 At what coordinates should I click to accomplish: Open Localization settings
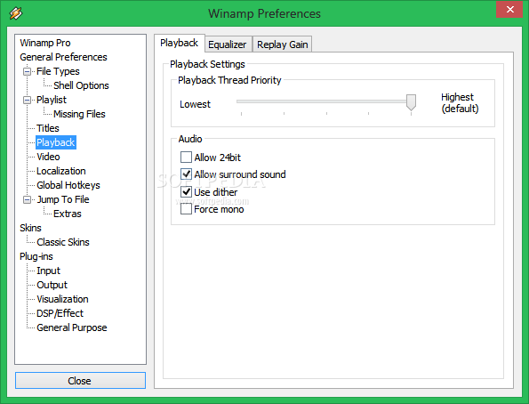[x=61, y=171]
